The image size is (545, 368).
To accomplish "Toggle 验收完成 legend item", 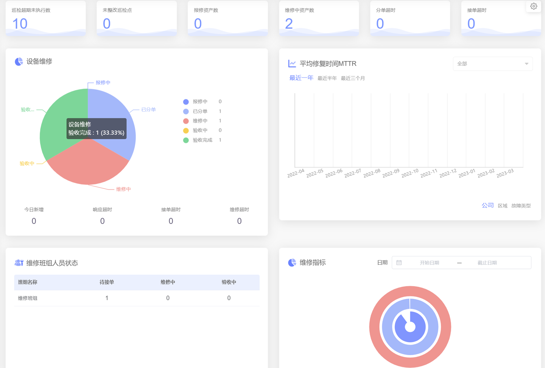I will tap(202, 140).
